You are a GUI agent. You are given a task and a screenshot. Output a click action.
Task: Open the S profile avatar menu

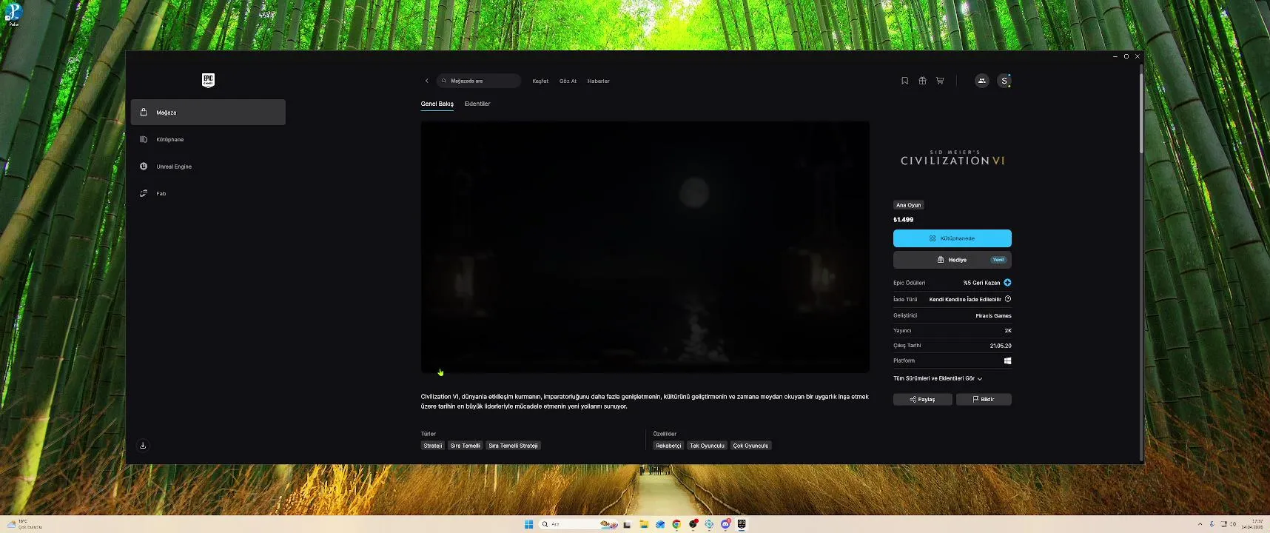1004,81
